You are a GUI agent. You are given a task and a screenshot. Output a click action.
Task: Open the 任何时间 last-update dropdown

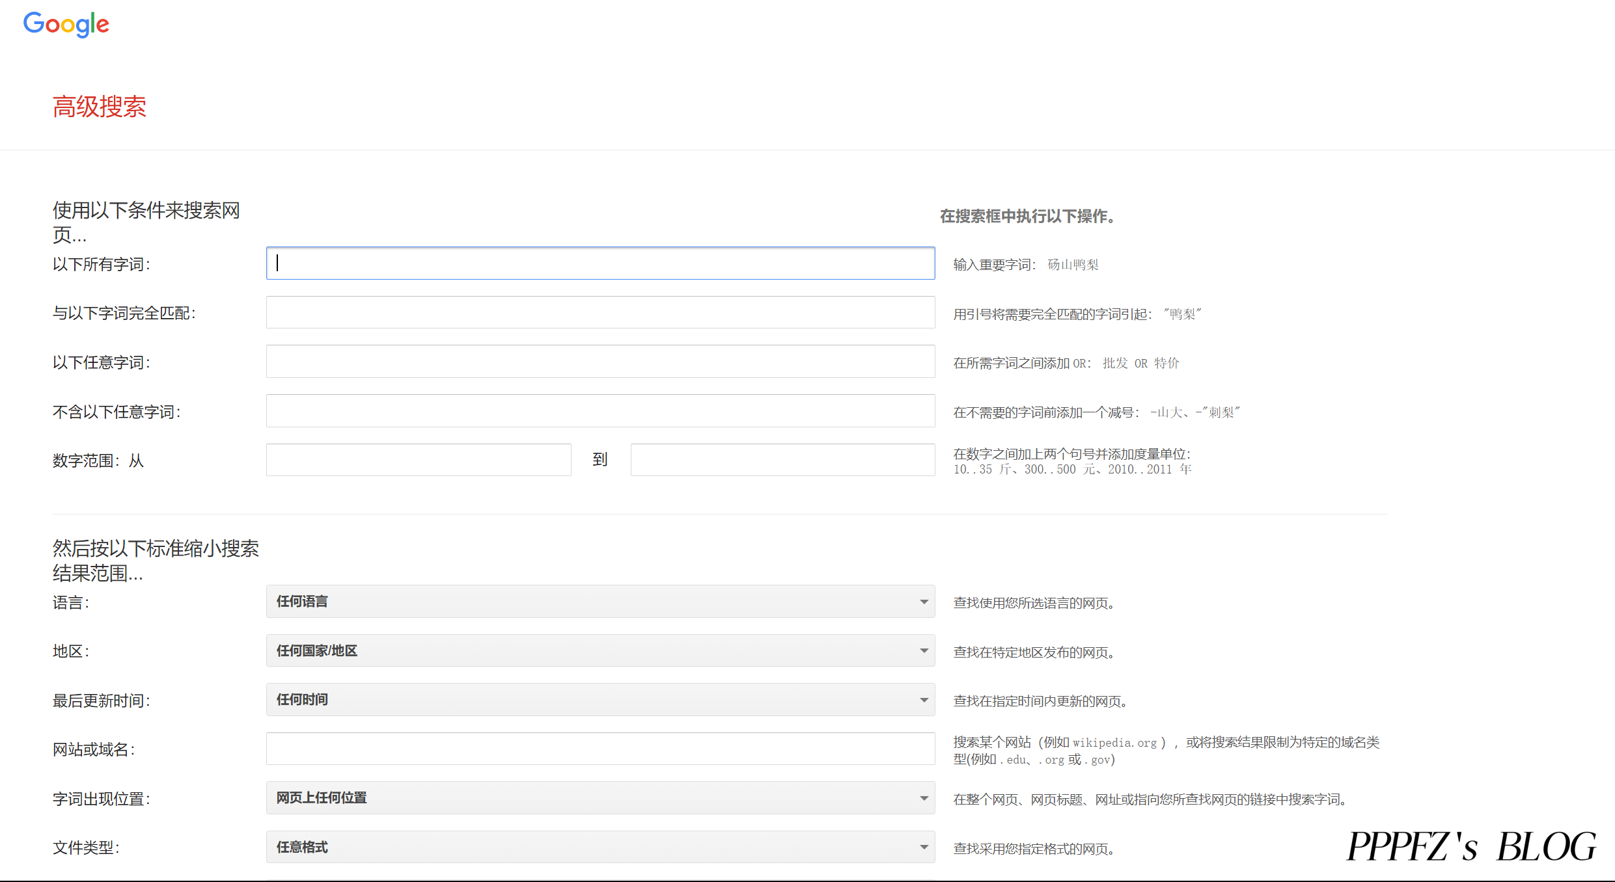(x=600, y=700)
